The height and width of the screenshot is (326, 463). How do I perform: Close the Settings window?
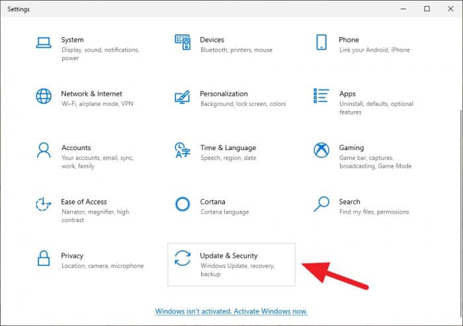tap(450, 9)
